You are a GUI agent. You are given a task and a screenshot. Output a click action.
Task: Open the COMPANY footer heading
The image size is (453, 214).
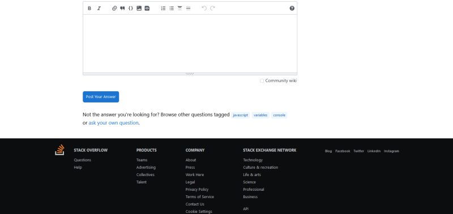[x=195, y=150]
